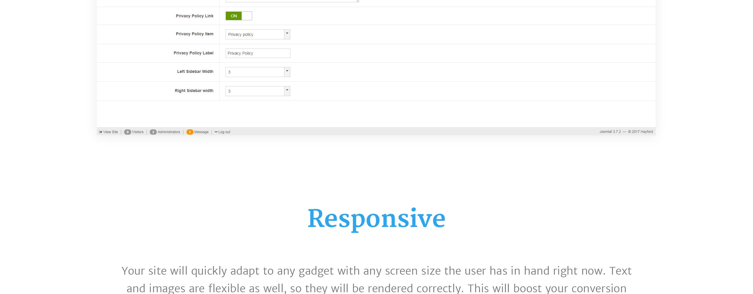The height and width of the screenshot is (294, 753).
Task: Open the Privacy Policy Item dropdown
Action: pos(258,34)
